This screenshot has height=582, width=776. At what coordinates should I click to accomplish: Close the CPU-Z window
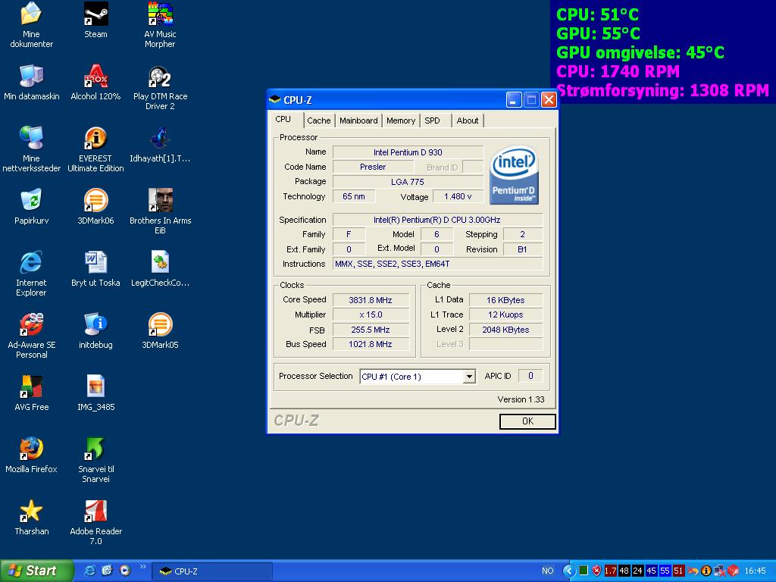[549, 100]
